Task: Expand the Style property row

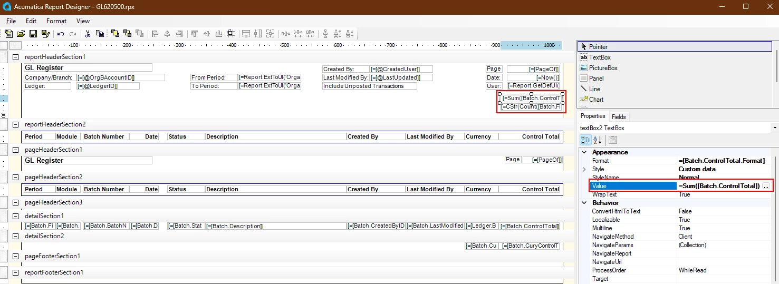Action: tap(584, 169)
